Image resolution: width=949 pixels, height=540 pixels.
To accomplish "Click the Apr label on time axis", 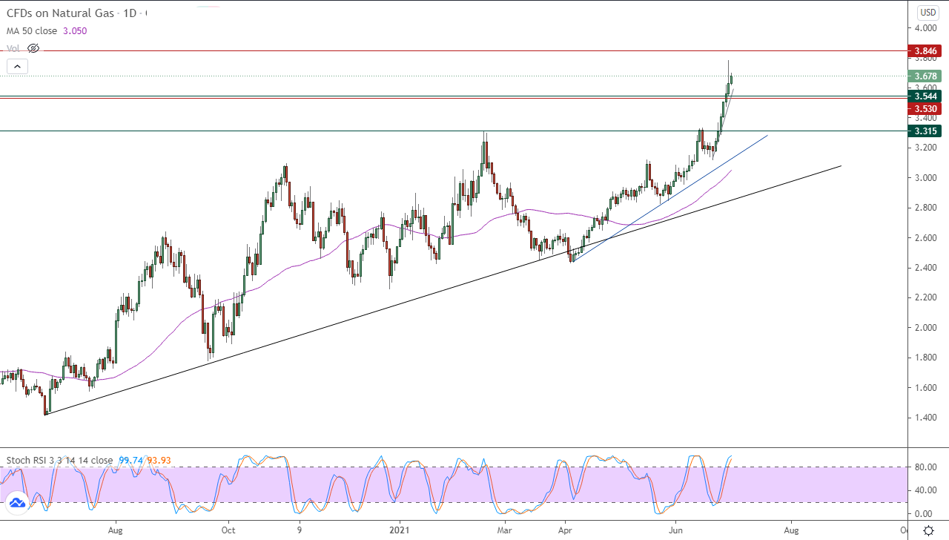I will tap(566, 530).
